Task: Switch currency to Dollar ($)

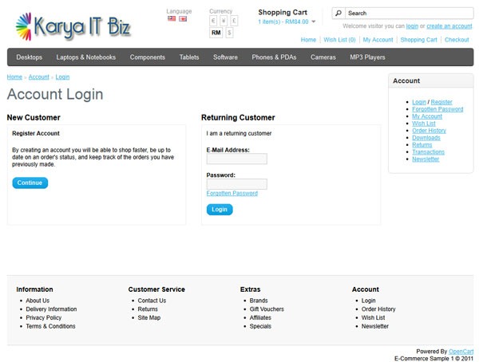Action: coord(229,33)
